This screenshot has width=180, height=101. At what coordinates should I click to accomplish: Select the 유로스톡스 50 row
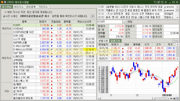point(55,81)
